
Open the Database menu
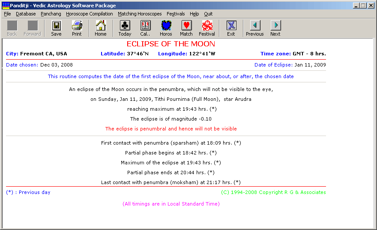(26, 14)
